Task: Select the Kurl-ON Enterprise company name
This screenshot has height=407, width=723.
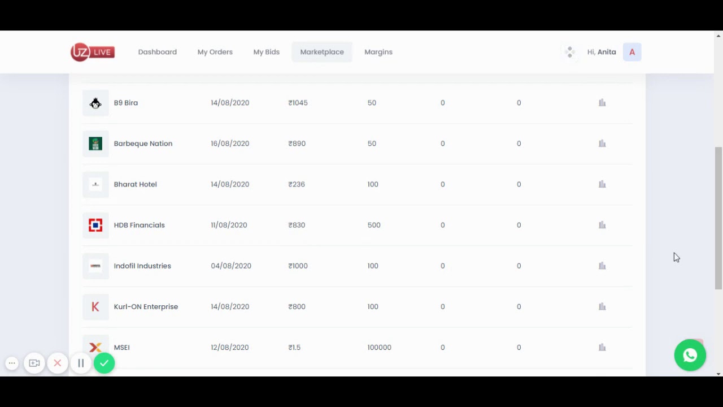Action: point(146,306)
